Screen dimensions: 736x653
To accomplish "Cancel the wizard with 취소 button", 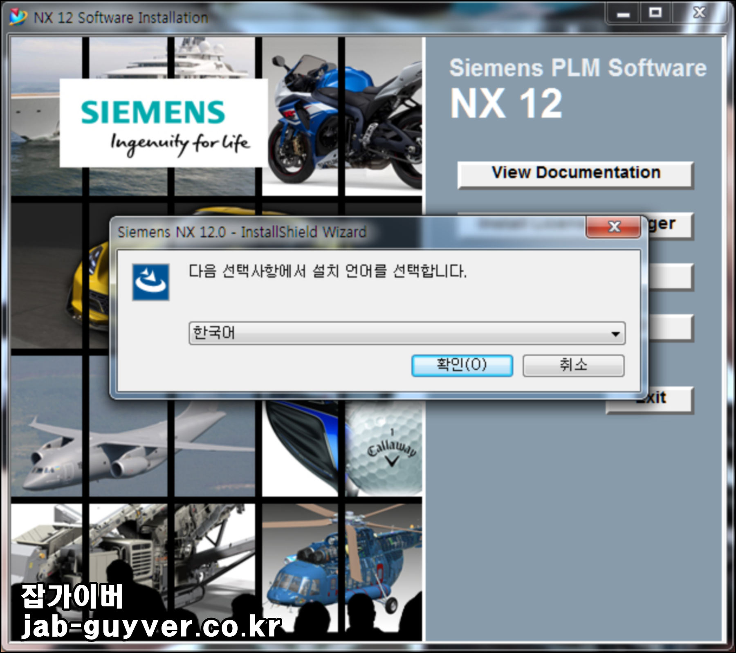I will point(573,365).
